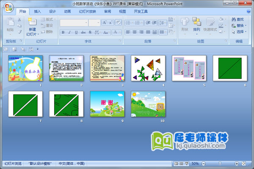254x169 pixels.
Task: Open the Change Case dropdown
Action: pos(106,33)
